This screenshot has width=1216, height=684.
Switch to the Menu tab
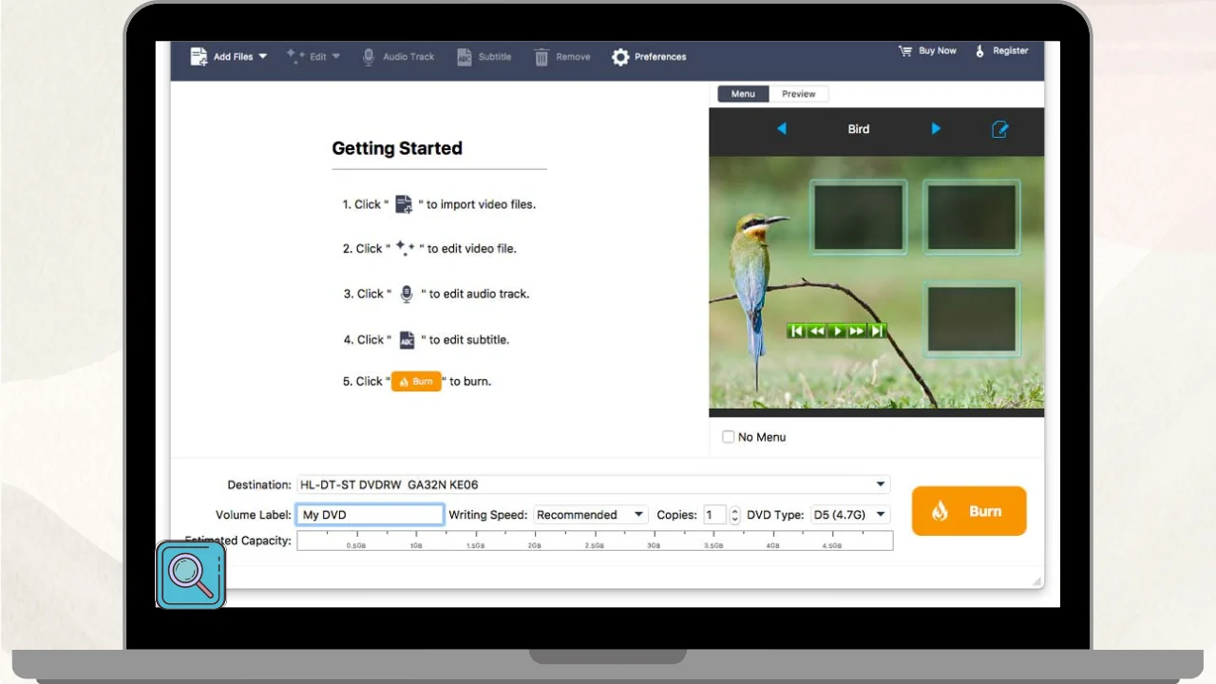click(x=743, y=94)
